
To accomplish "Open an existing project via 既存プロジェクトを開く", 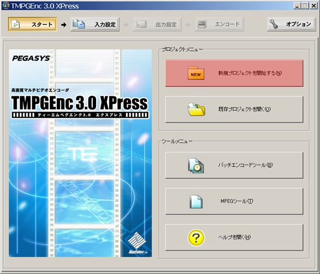I will [234, 109].
